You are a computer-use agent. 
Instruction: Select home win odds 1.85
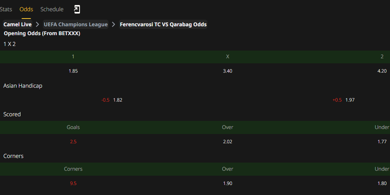tap(73, 71)
